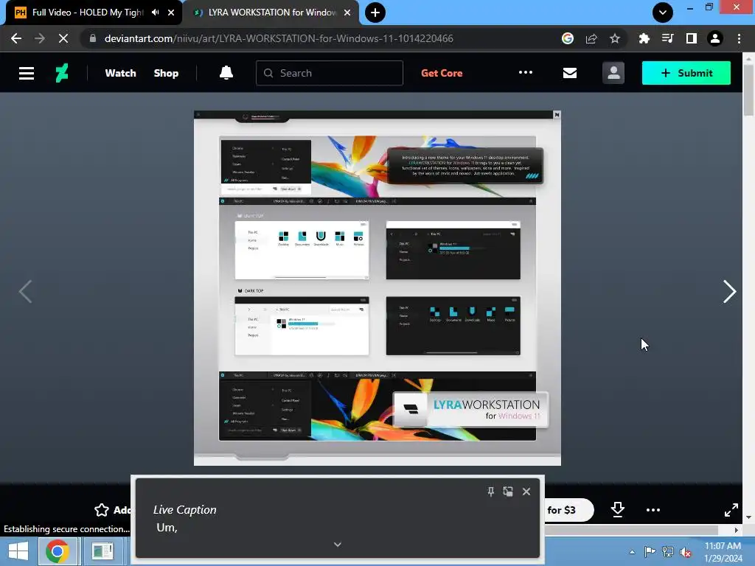Screen dimensions: 755x566
Task: Click the horizontal scrollbar right arrow
Action: coord(737,530)
